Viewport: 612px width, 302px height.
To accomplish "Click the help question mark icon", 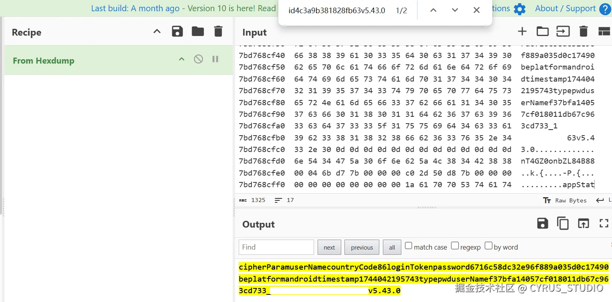I will point(605,9).
